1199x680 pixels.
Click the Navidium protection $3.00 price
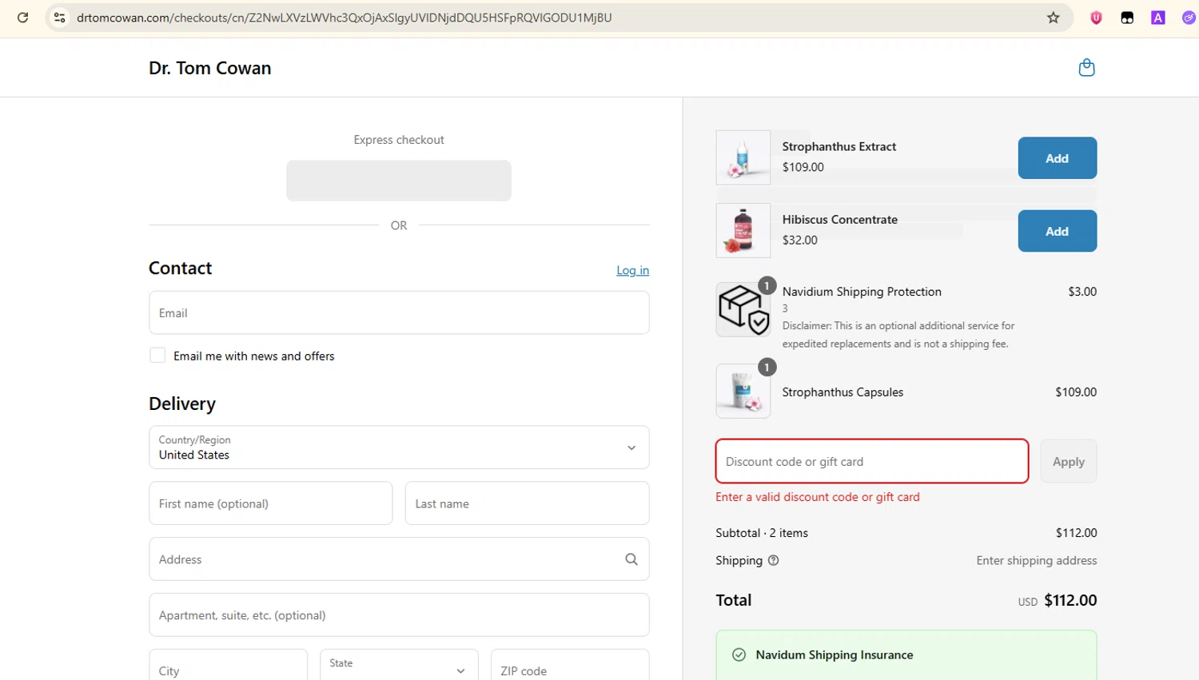(1082, 292)
